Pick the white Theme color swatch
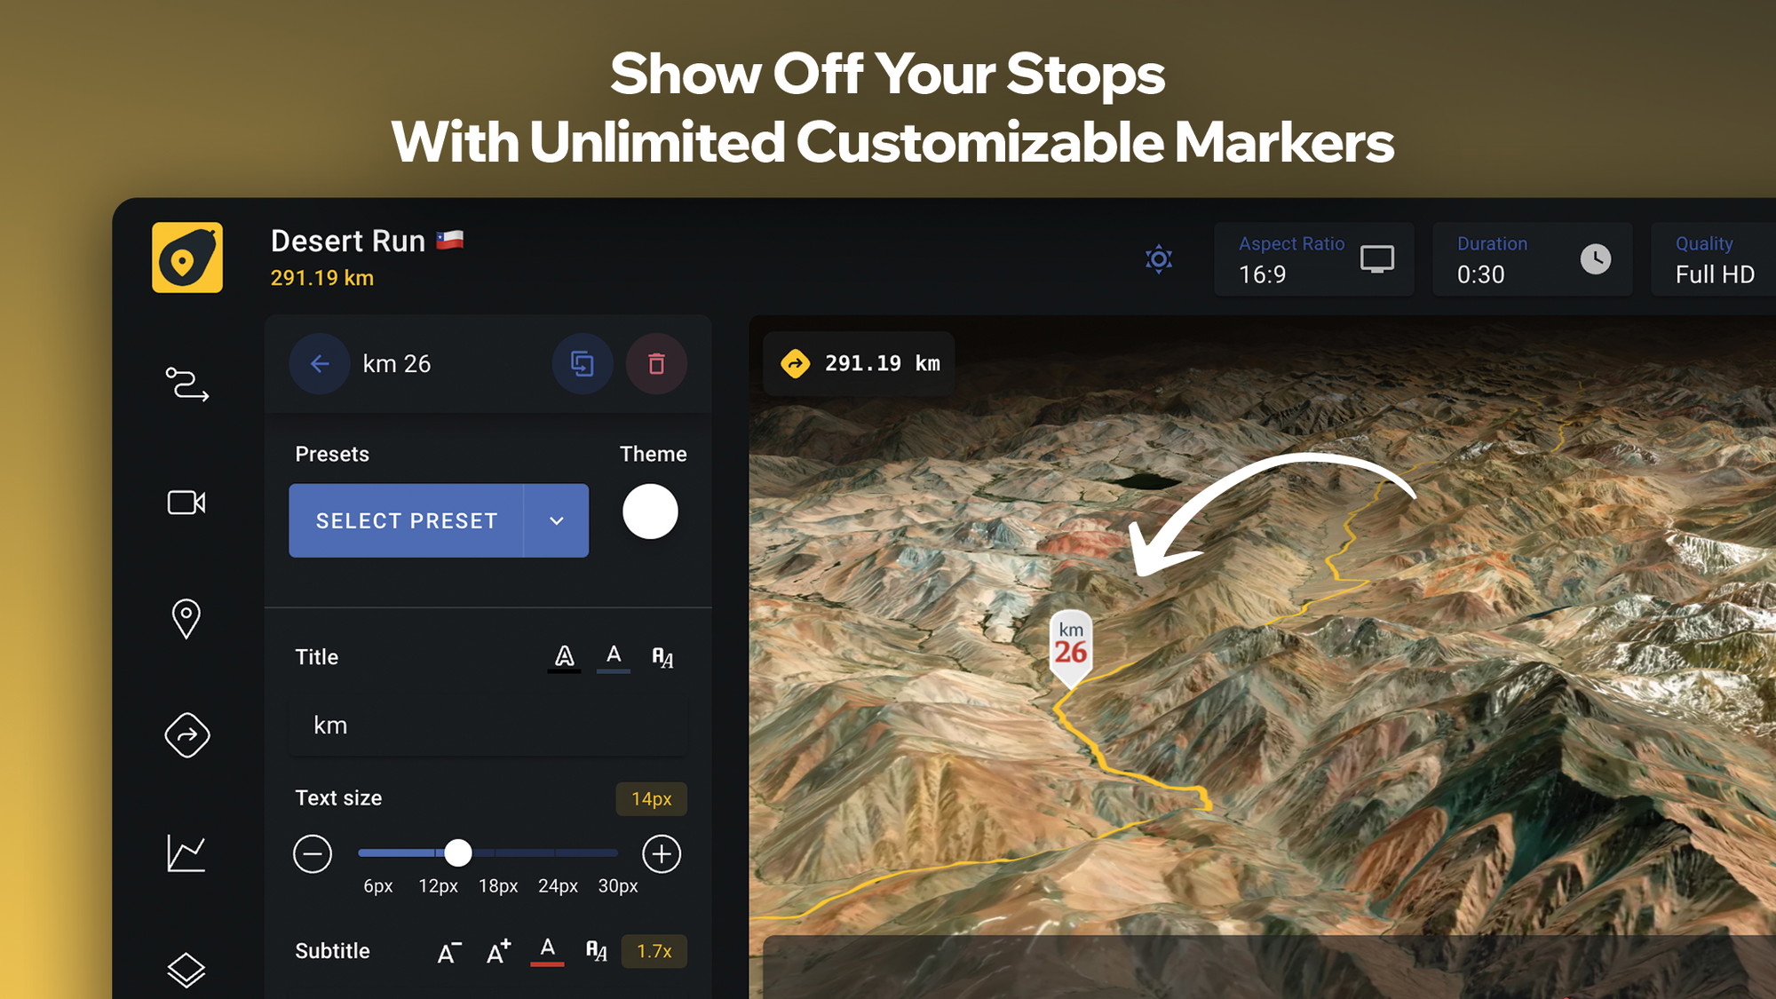Viewport: 1776px width, 999px height. [650, 511]
